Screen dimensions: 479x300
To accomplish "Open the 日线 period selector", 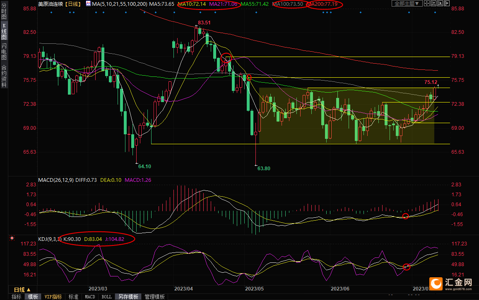I will coord(22,289).
